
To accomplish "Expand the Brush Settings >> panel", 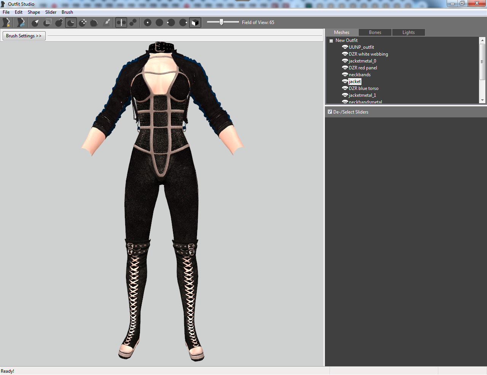I will pyautogui.click(x=24, y=36).
